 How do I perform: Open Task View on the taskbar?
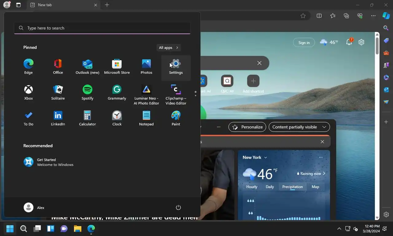(37, 229)
